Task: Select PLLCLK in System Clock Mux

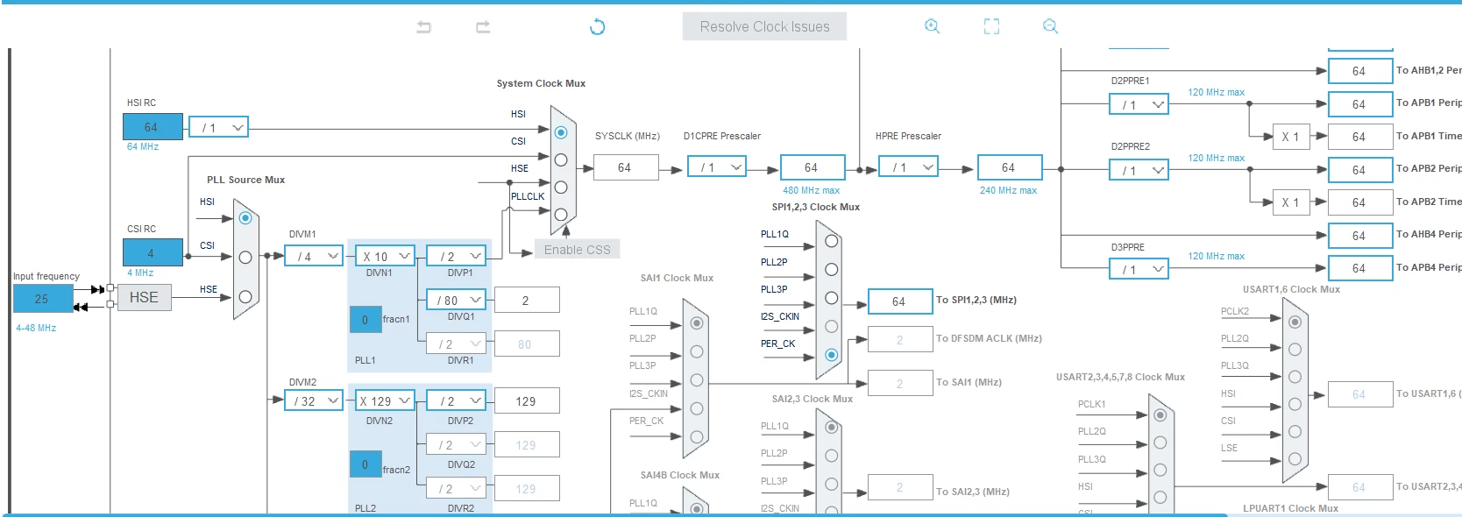Action: click(561, 214)
